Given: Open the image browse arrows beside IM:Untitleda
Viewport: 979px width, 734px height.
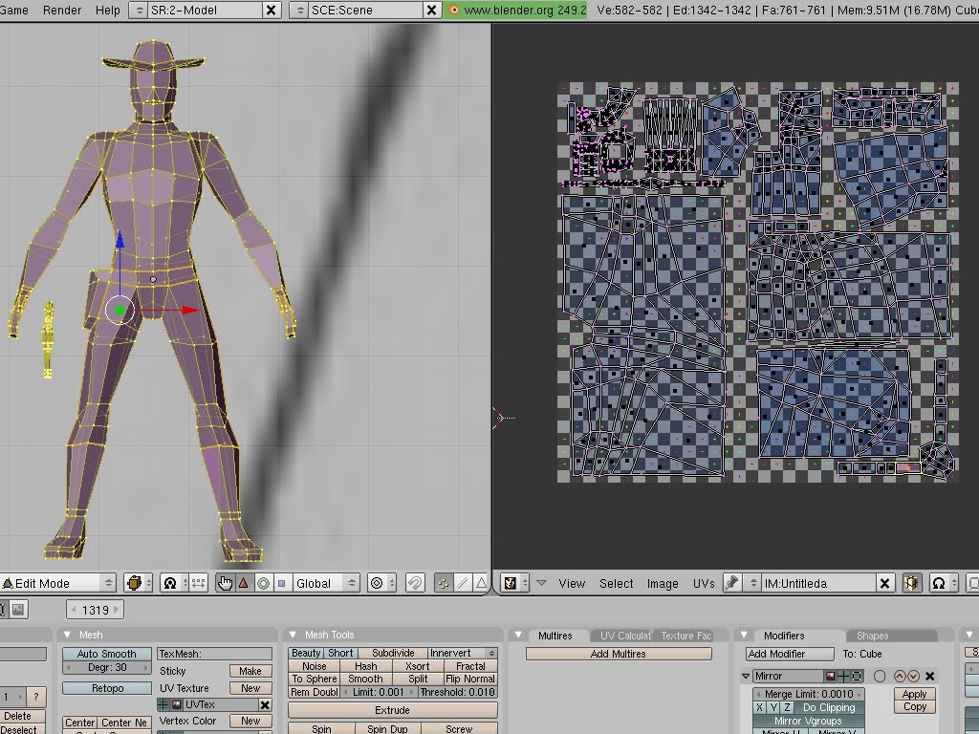Looking at the screenshot, I should coord(753,583).
